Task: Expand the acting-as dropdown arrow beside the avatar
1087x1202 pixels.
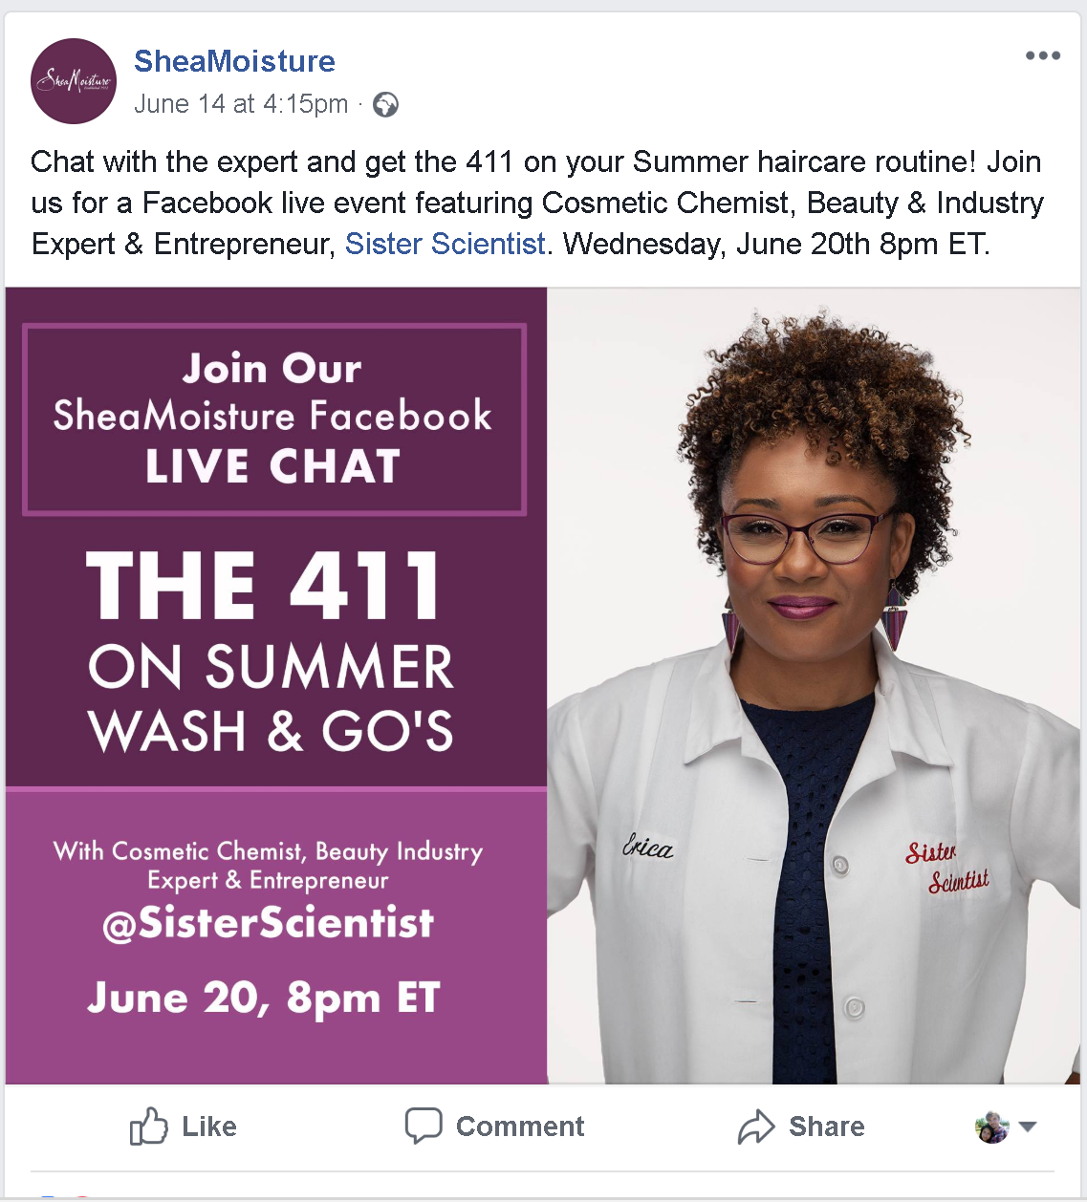Action: click(1028, 1127)
